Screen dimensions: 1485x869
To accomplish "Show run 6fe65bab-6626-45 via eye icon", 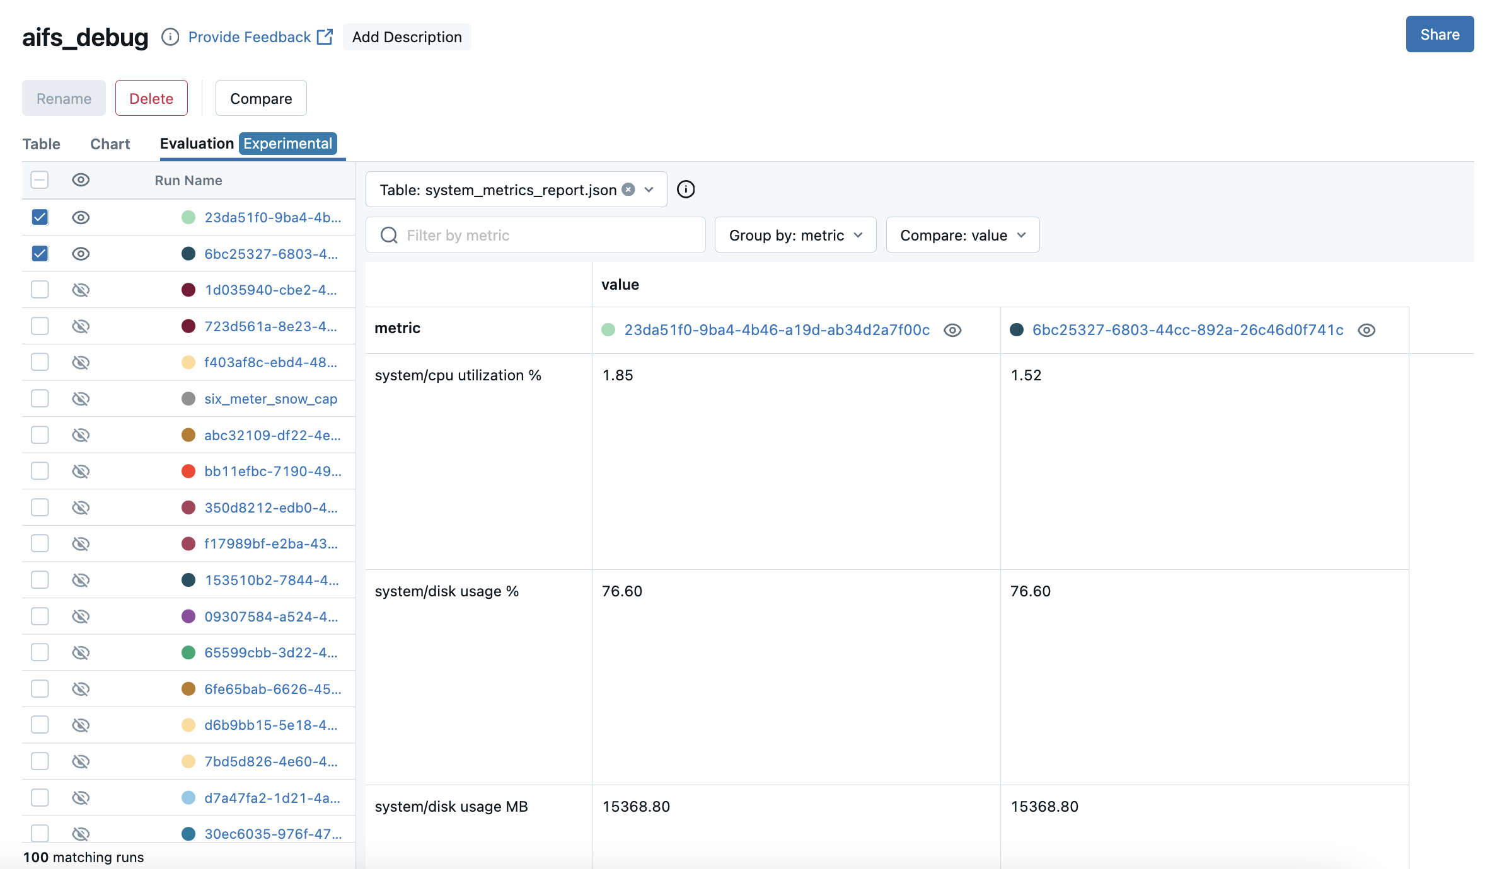I will pos(81,690).
